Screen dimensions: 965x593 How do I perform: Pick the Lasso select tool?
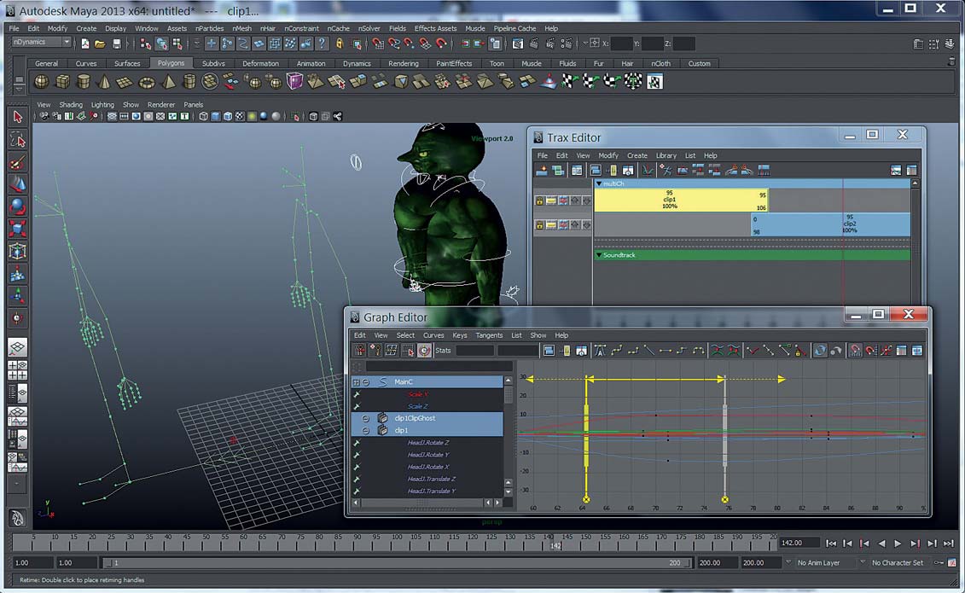[x=17, y=140]
